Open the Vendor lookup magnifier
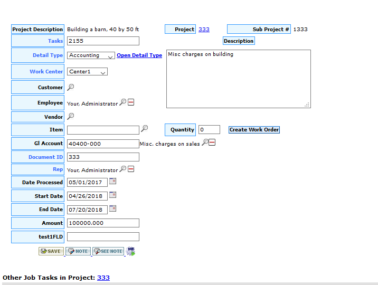378x285 pixels. point(71,116)
